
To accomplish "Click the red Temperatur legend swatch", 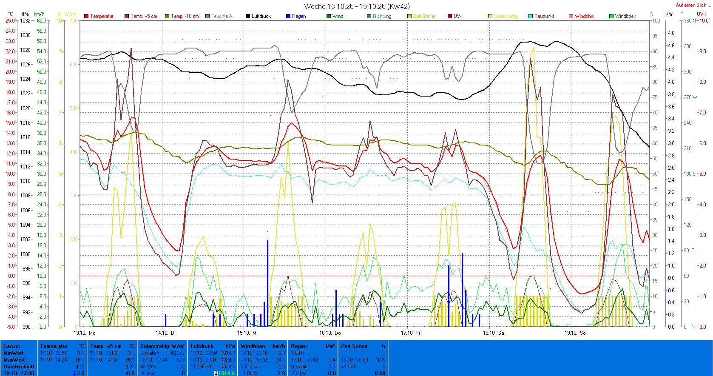I will coord(86,16).
